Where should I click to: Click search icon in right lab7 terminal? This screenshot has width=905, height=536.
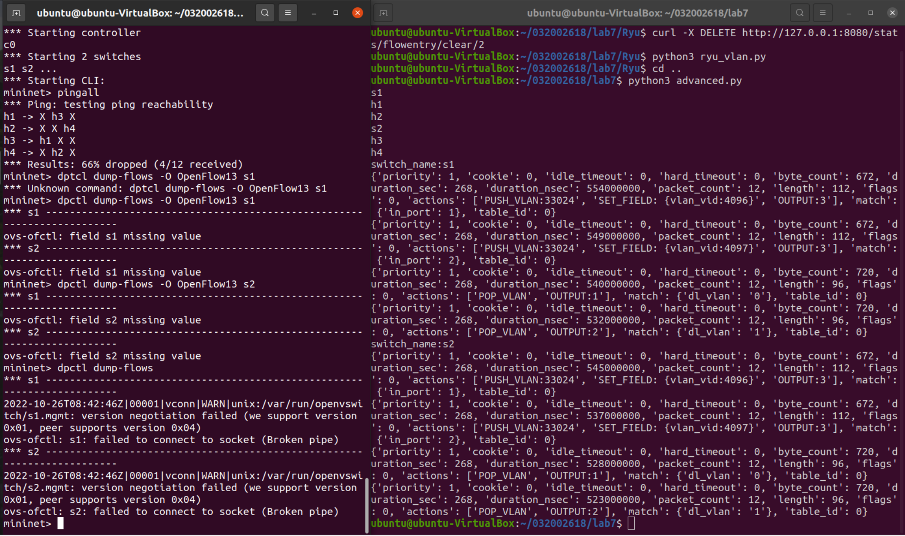coord(800,13)
